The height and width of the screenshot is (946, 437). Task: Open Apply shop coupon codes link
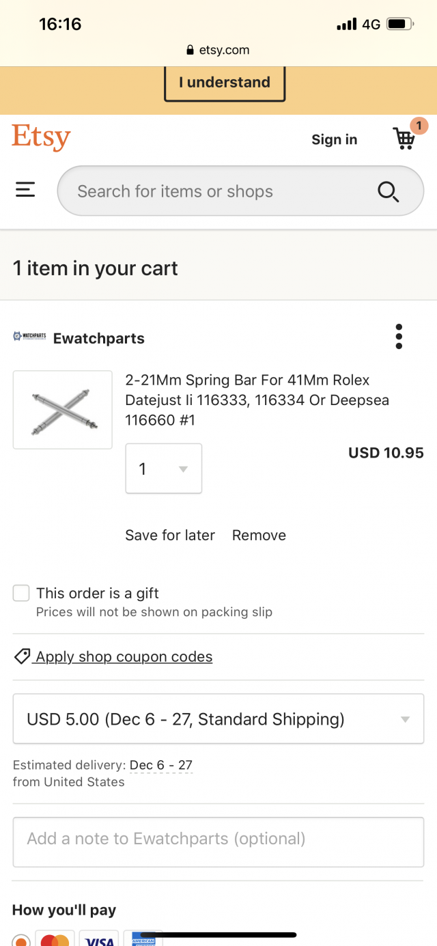124,656
